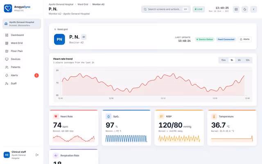Click the last update time 13:40:24
The image size is (262, 164).
(x=184, y=41)
